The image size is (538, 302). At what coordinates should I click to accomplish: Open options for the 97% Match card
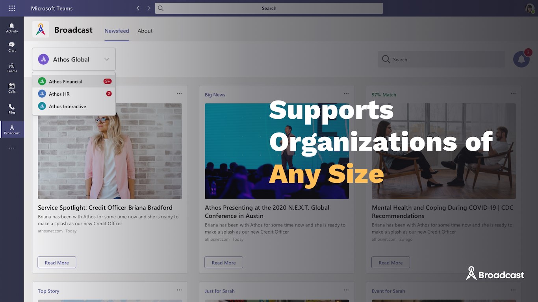[x=513, y=94]
